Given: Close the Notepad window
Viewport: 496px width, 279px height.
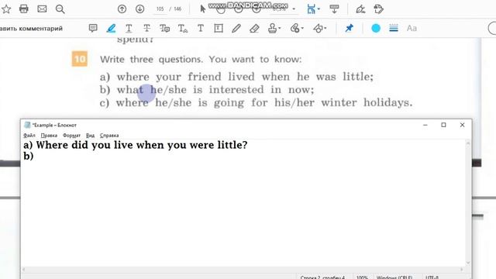Looking at the screenshot, I should click(x=462, y=126).
